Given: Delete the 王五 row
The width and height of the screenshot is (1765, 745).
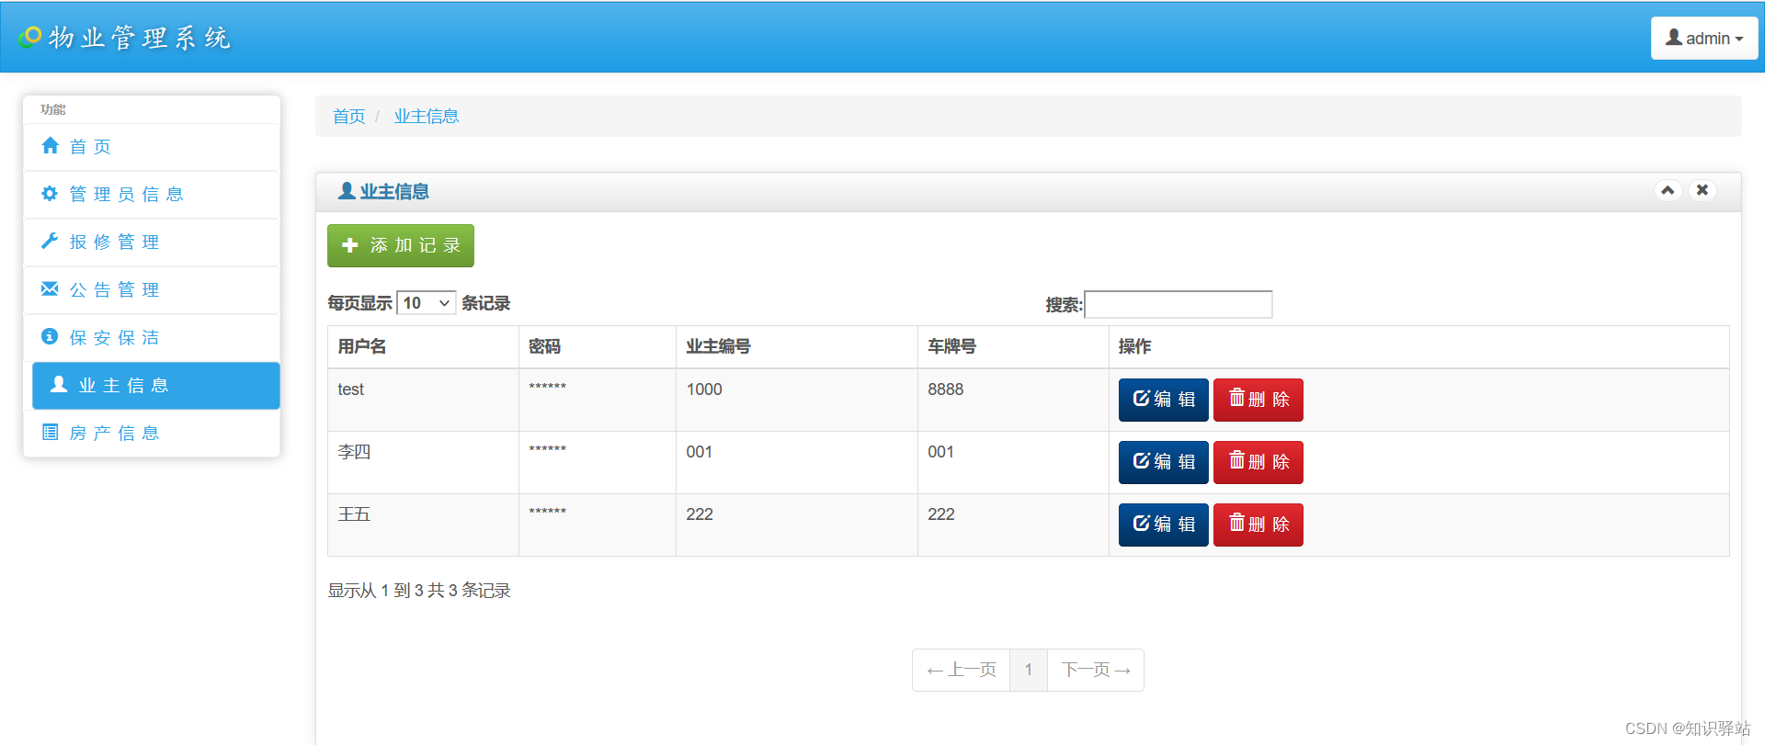Looking at the screenshot, I should coord(1258,525).
